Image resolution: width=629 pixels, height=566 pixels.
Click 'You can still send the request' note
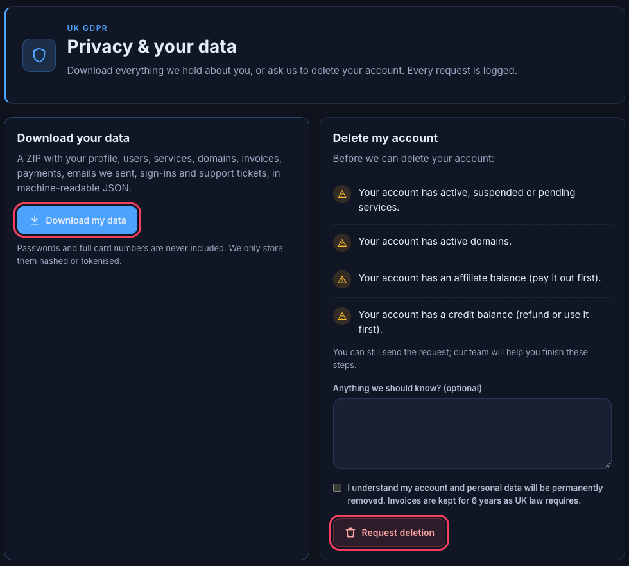pyautogui.click(x=460, y=358)
